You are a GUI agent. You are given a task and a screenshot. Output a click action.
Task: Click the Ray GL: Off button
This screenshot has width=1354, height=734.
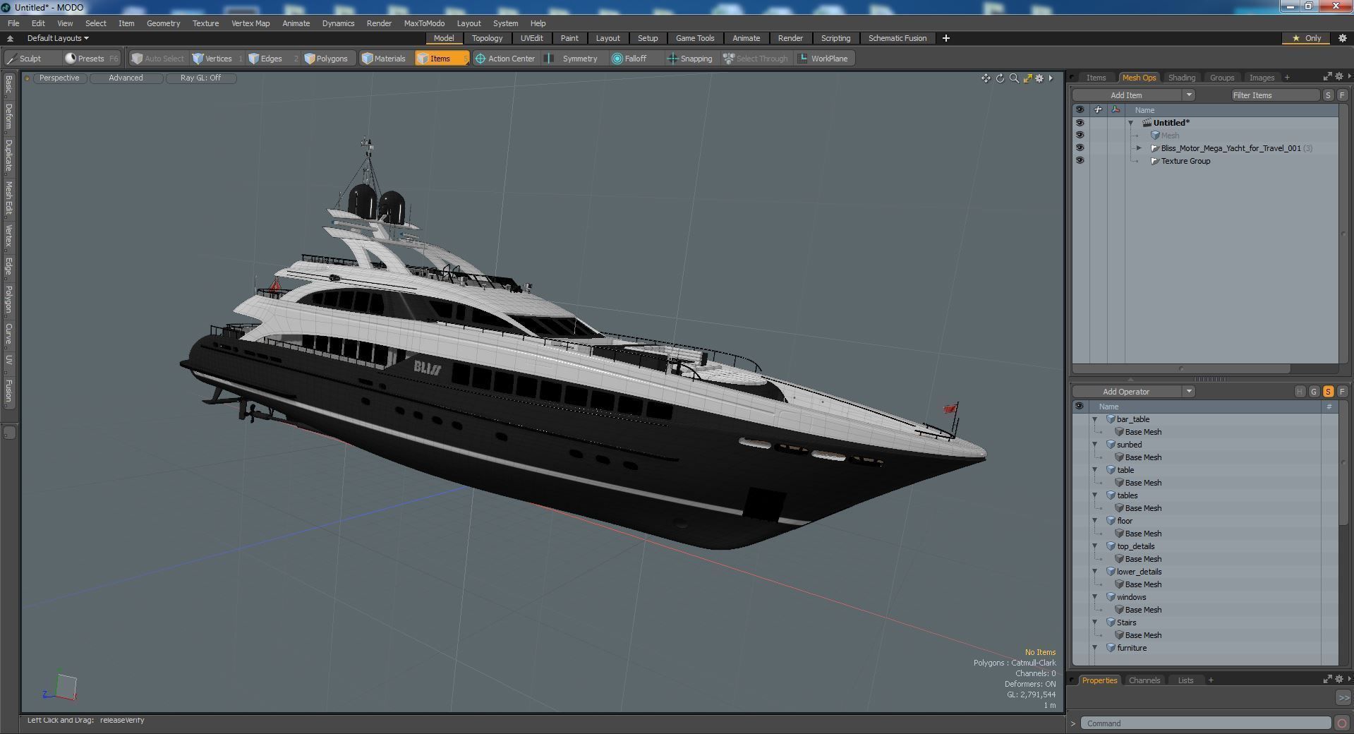(x=200, y=78)
